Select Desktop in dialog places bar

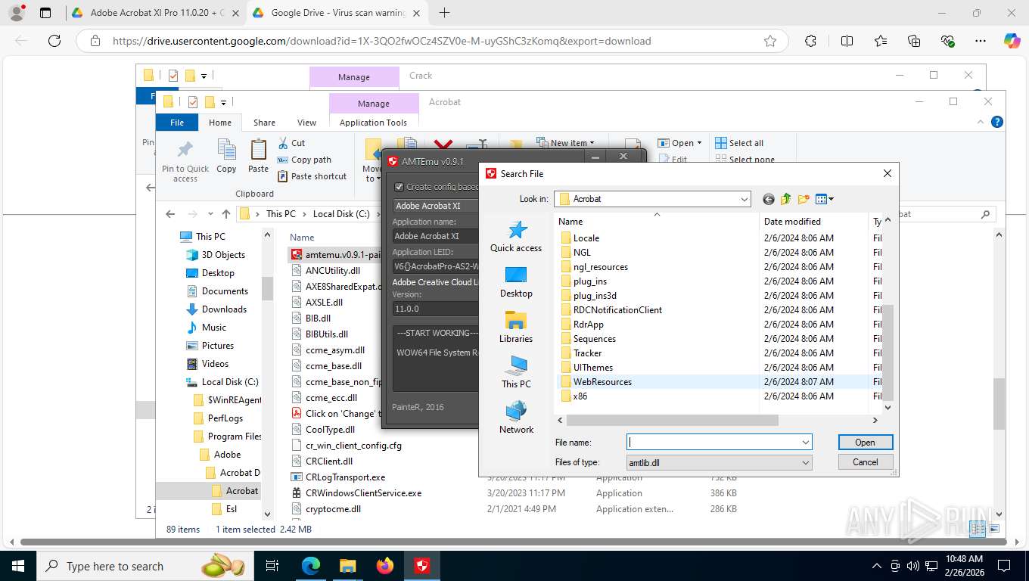(516, 282)
